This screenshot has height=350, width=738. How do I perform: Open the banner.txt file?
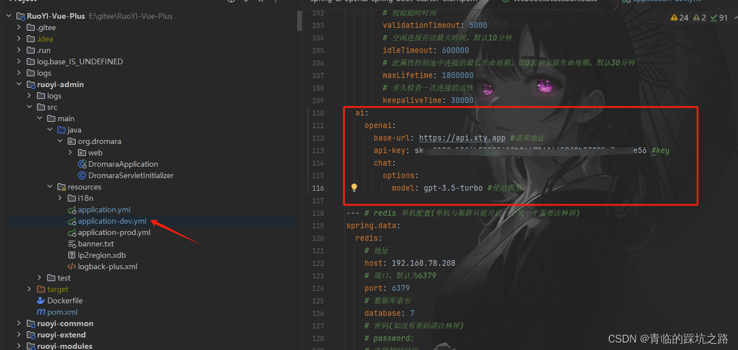pyautogui.click(x=95, y=244)
